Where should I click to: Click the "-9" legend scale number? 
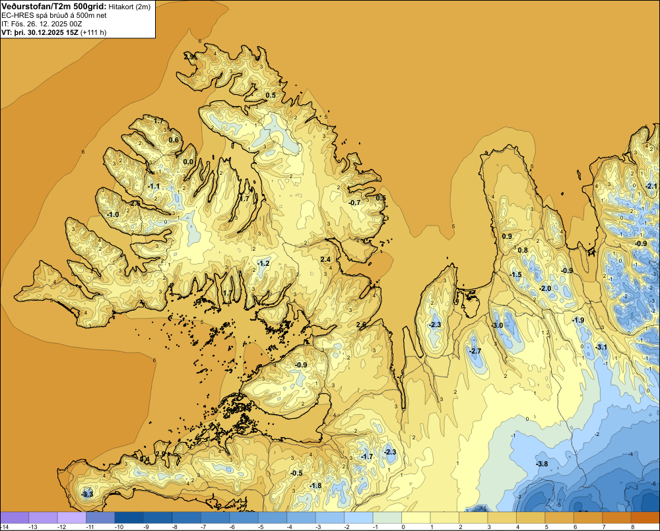(147, 527)
